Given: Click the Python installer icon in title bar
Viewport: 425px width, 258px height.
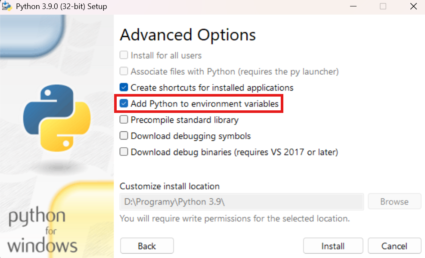Looking at the screenshot, I should [x=6, y=6].
